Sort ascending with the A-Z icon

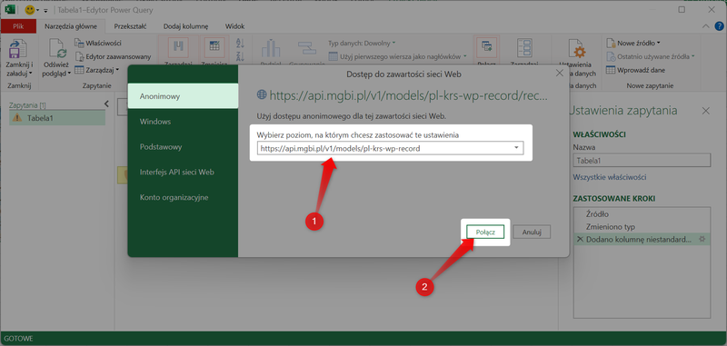240,44
